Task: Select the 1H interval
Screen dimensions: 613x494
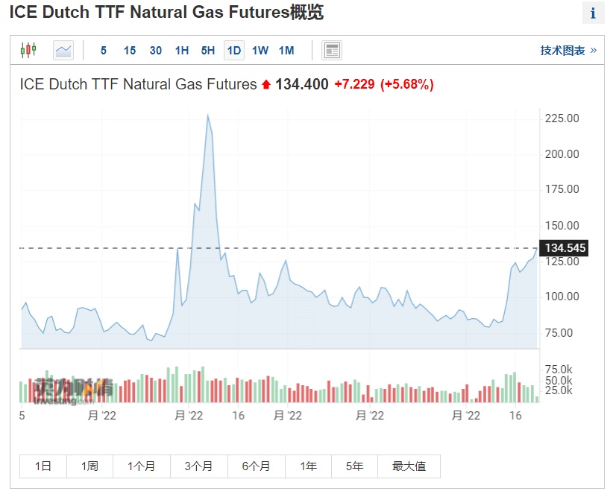Action: (x=182, y=51)
